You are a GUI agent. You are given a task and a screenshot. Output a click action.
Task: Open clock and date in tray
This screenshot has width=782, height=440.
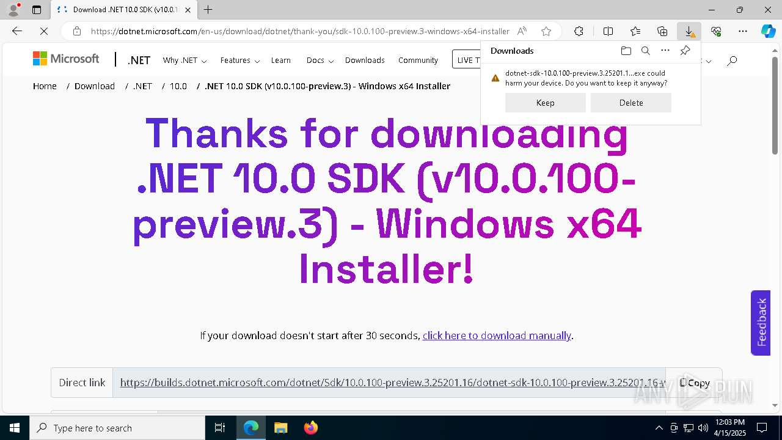(729, 428)
